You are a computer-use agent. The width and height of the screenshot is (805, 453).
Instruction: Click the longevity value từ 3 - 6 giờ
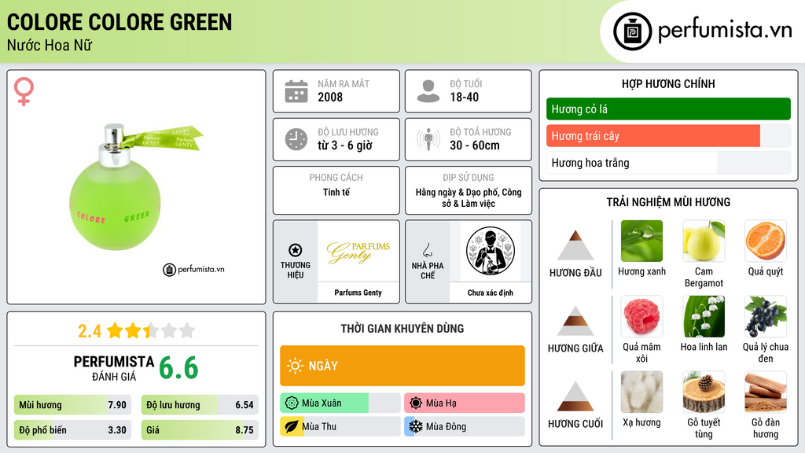point(345,145)
